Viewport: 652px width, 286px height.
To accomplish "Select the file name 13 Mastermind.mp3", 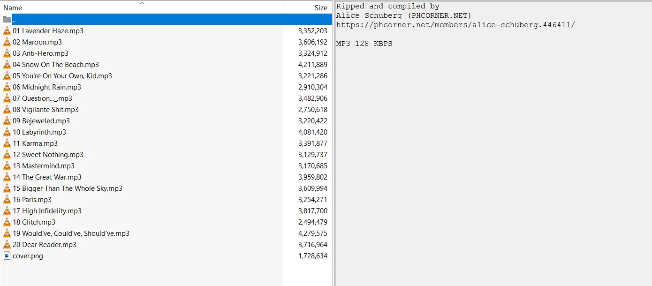I will click(44, 166).
